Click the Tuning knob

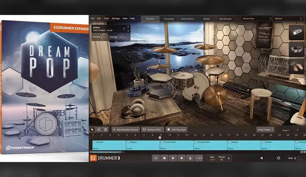click(121, 37)
